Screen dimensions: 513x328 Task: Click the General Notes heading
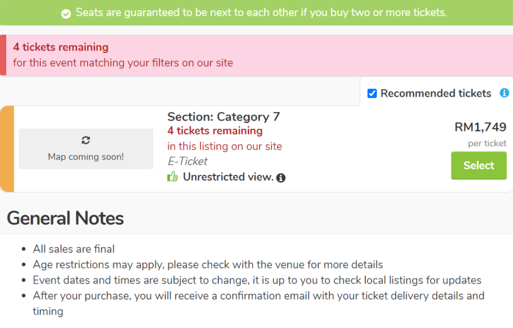[65, 218]
